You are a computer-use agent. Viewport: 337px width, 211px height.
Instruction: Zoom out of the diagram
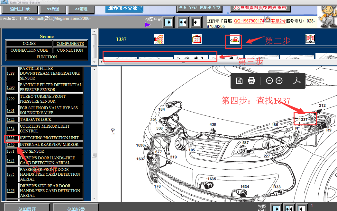click(x=269, y=81)
